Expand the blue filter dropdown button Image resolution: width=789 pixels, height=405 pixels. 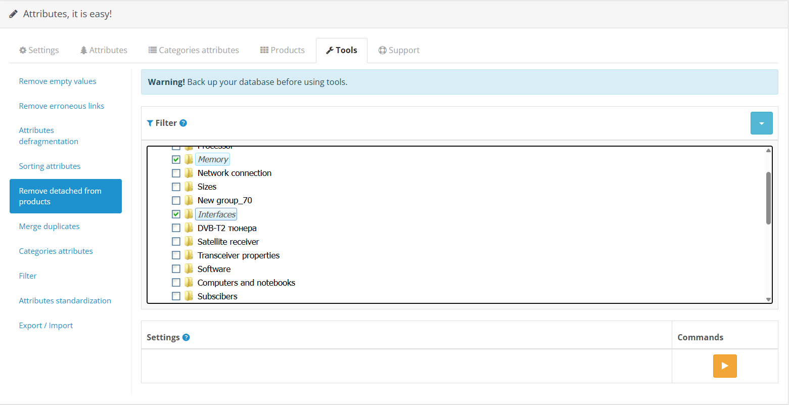(761, 123)
